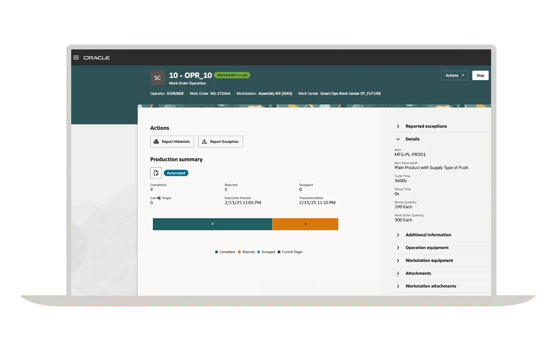
Task: Click the SC operation avatar tile
Action: (157, 78)
